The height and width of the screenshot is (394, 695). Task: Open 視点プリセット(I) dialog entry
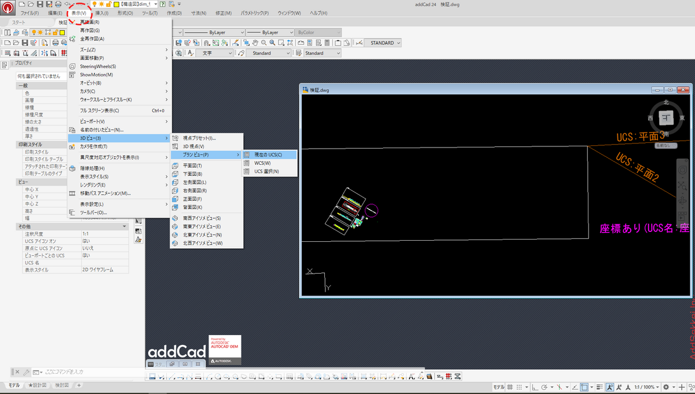click(x=206, y=138)
